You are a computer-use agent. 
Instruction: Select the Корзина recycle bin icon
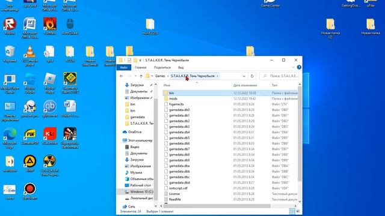[10, 54]
